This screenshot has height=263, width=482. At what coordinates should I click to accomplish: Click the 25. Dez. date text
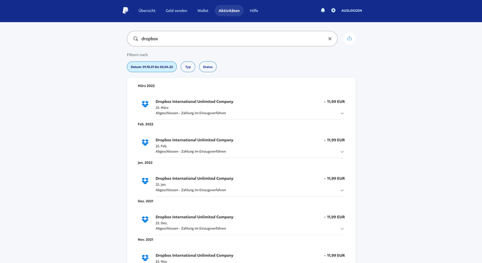click(x=161, y=223)
